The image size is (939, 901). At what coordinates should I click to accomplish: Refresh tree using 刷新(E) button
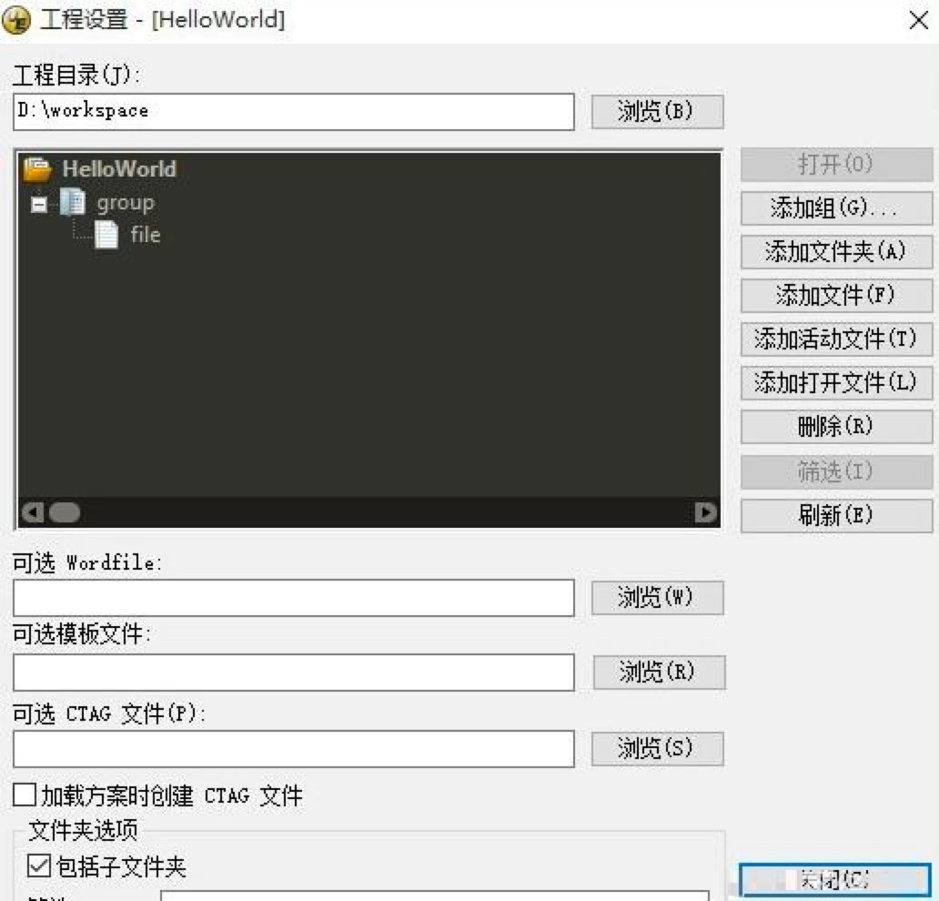[x=835, y=515]
